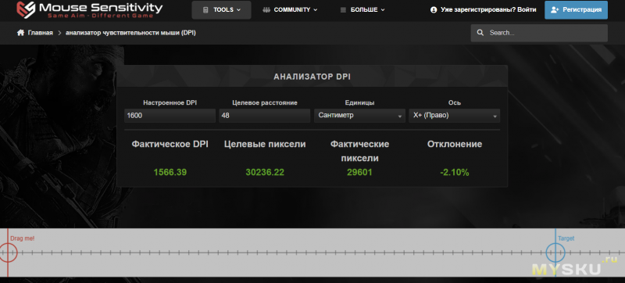
Task: Click the hamburger icon beside БОЛЬШЕ
Action: tap(343, 10)
